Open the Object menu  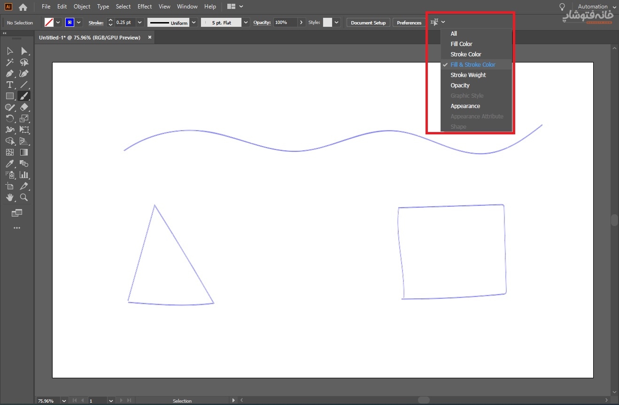[x=82, y=7]
